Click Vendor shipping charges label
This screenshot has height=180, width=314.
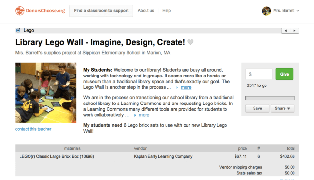click(241, 167)
